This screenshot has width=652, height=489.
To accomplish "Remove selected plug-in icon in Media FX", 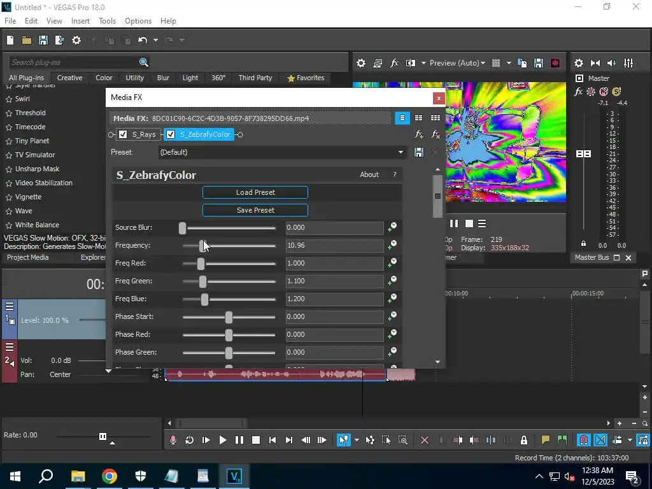I will tap(436, 134).
